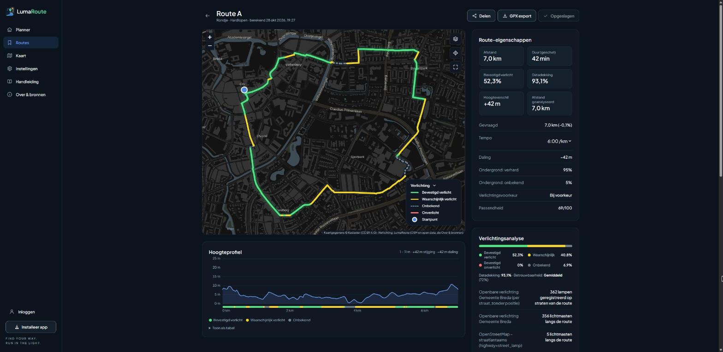Go to Instellingen in sidebar
This screenshot has height=352, width=723.
click(30, 69)
